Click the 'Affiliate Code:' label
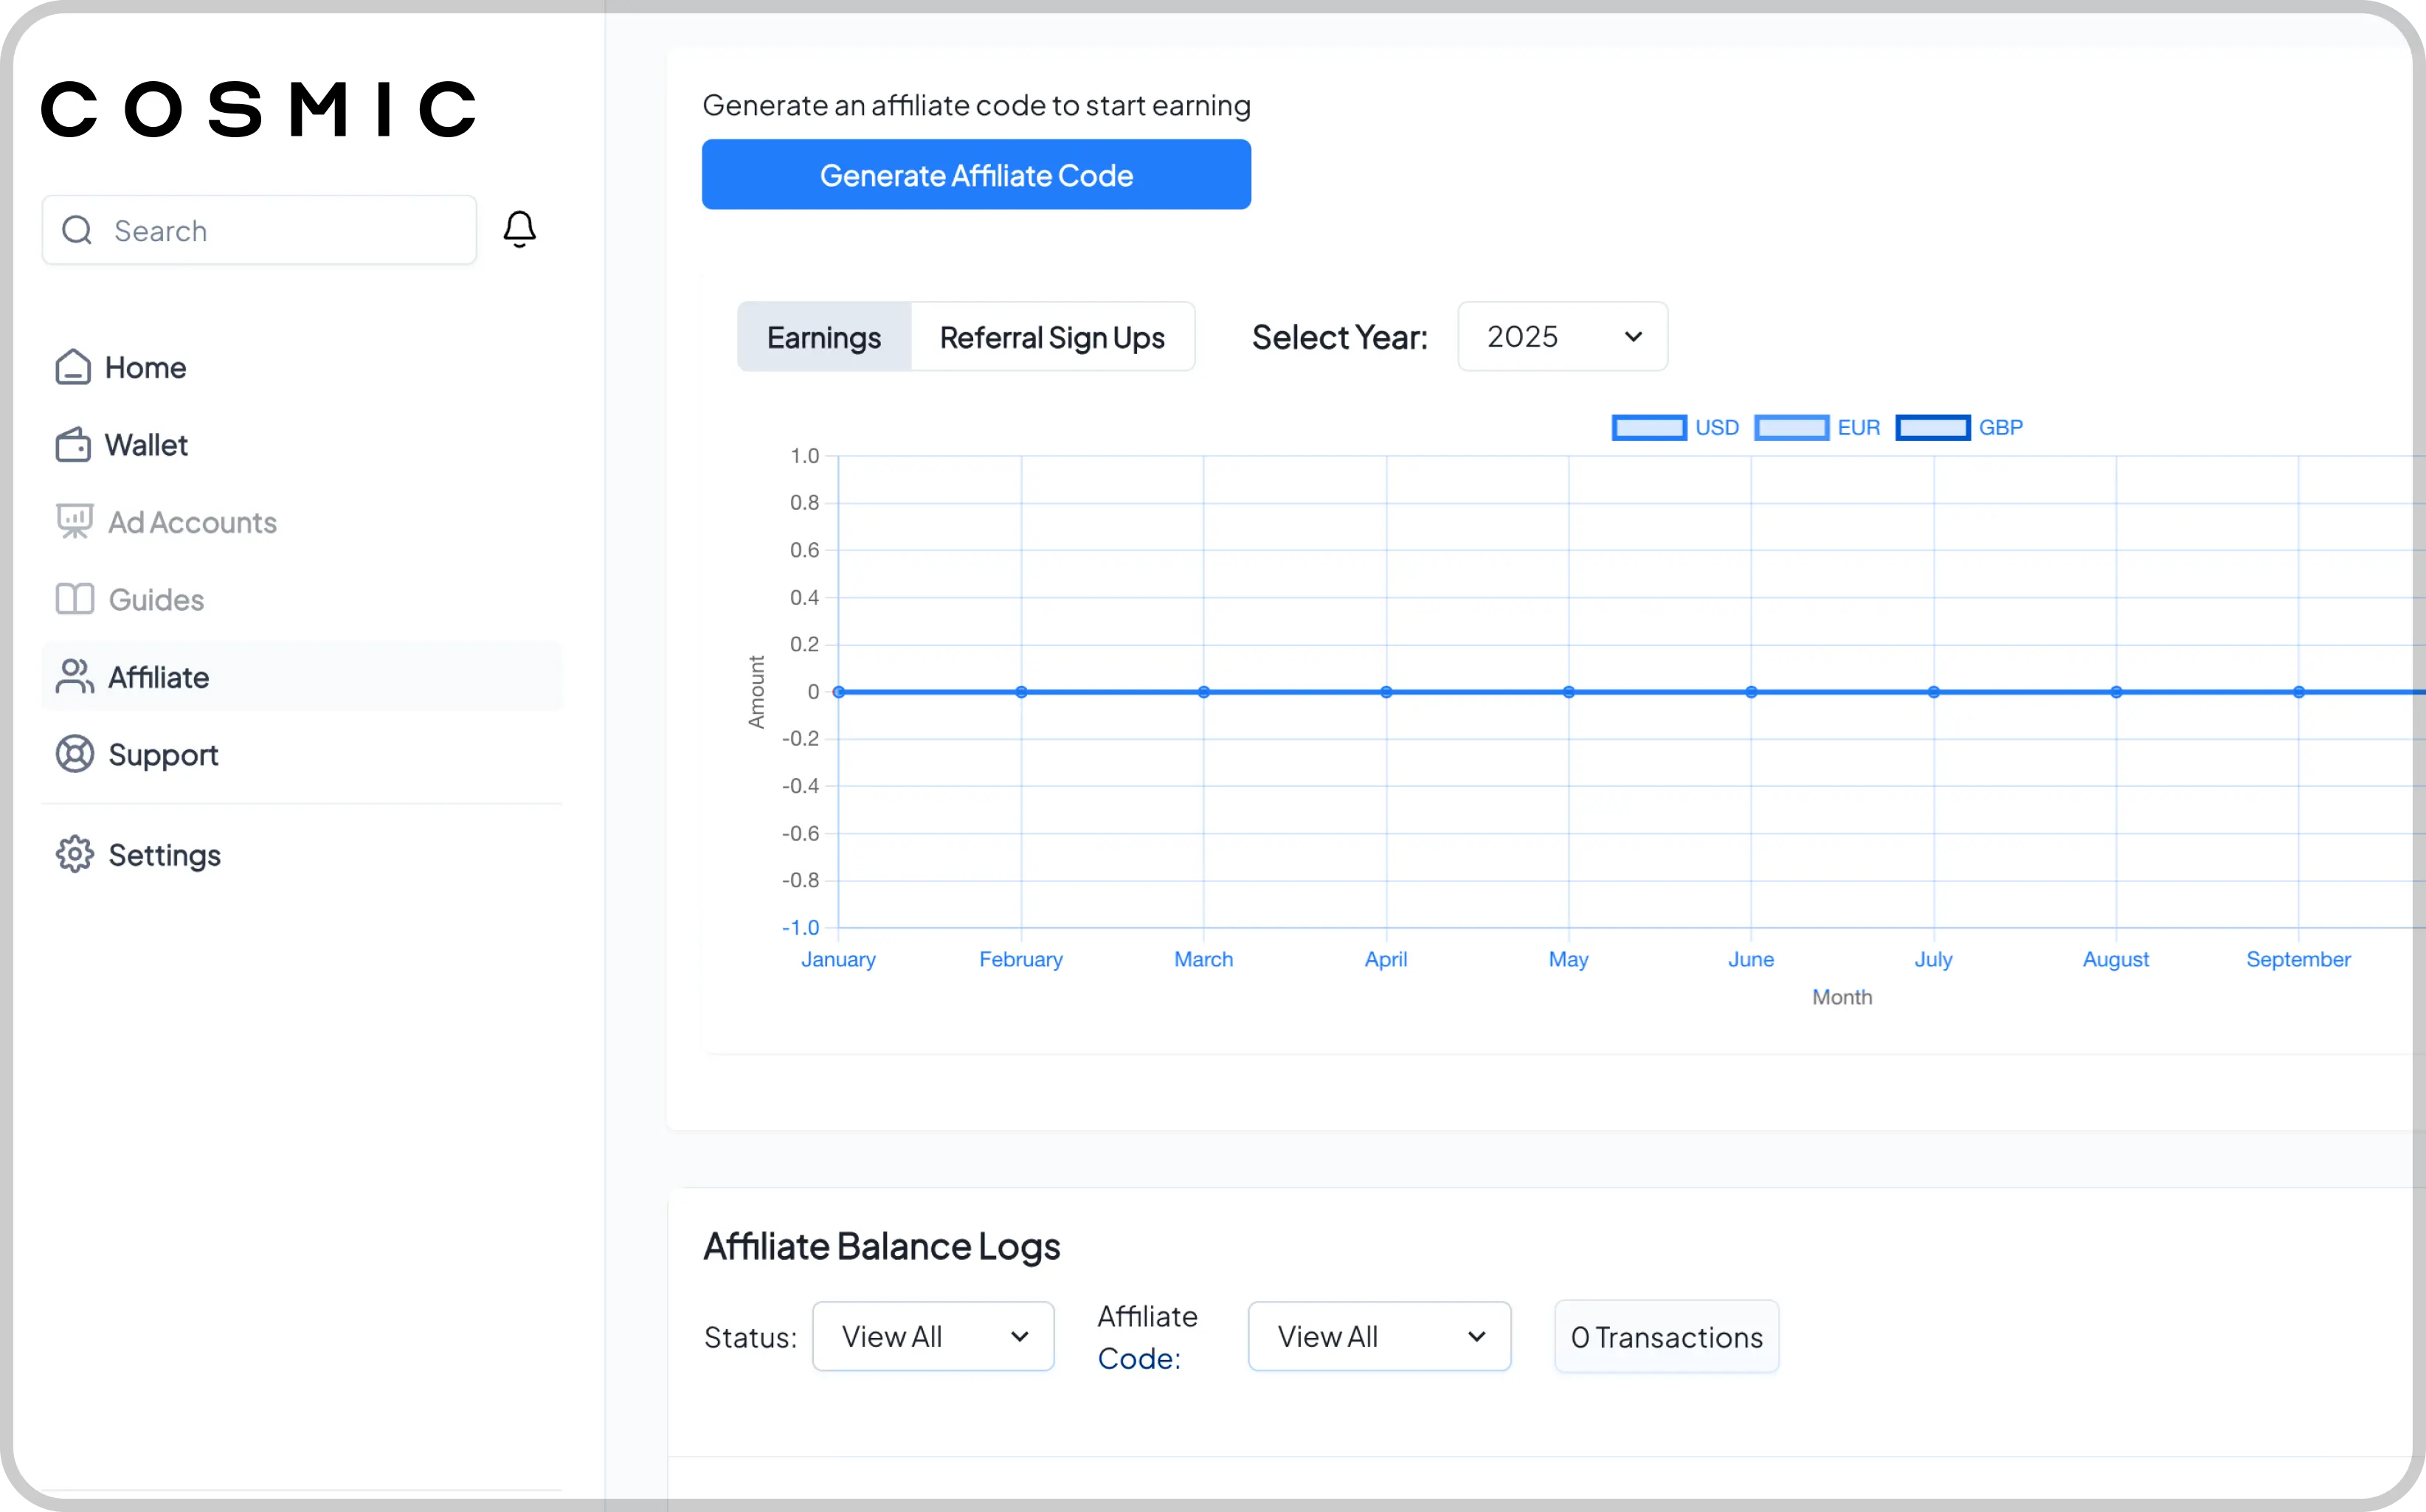The image size is (2426, 1512). [1147, 1337]
